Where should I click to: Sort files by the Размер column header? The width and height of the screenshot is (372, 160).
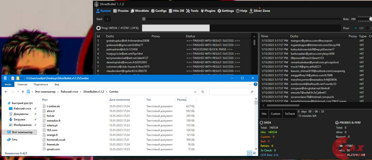tap(182, 100)
